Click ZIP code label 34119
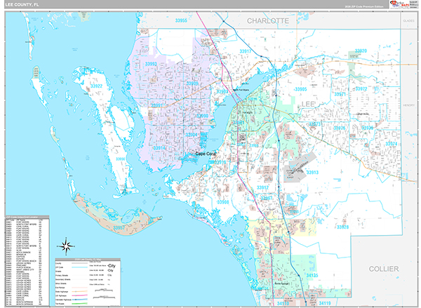 point(325,303)
